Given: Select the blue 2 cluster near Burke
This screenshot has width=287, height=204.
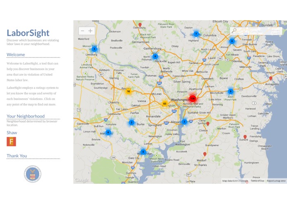Looking at the screenshot, I should [x=131, y=122].
